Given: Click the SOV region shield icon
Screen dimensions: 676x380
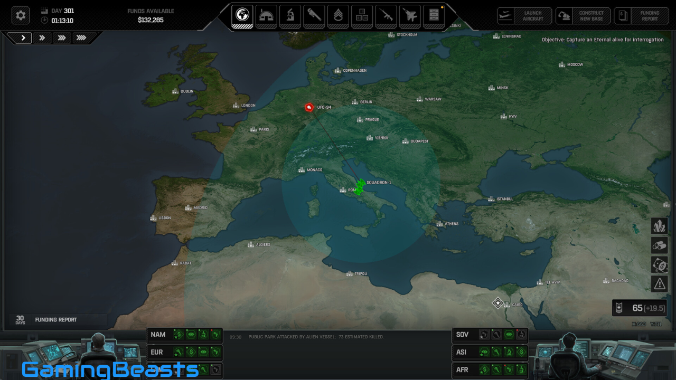Looking at the screenshot, I should click(484, 334).
